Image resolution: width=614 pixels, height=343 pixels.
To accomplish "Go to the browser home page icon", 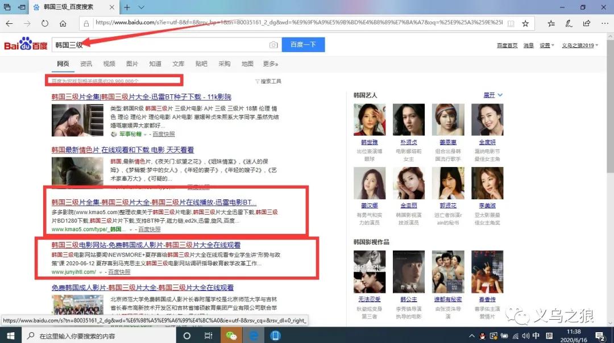I will coord(63,23).
